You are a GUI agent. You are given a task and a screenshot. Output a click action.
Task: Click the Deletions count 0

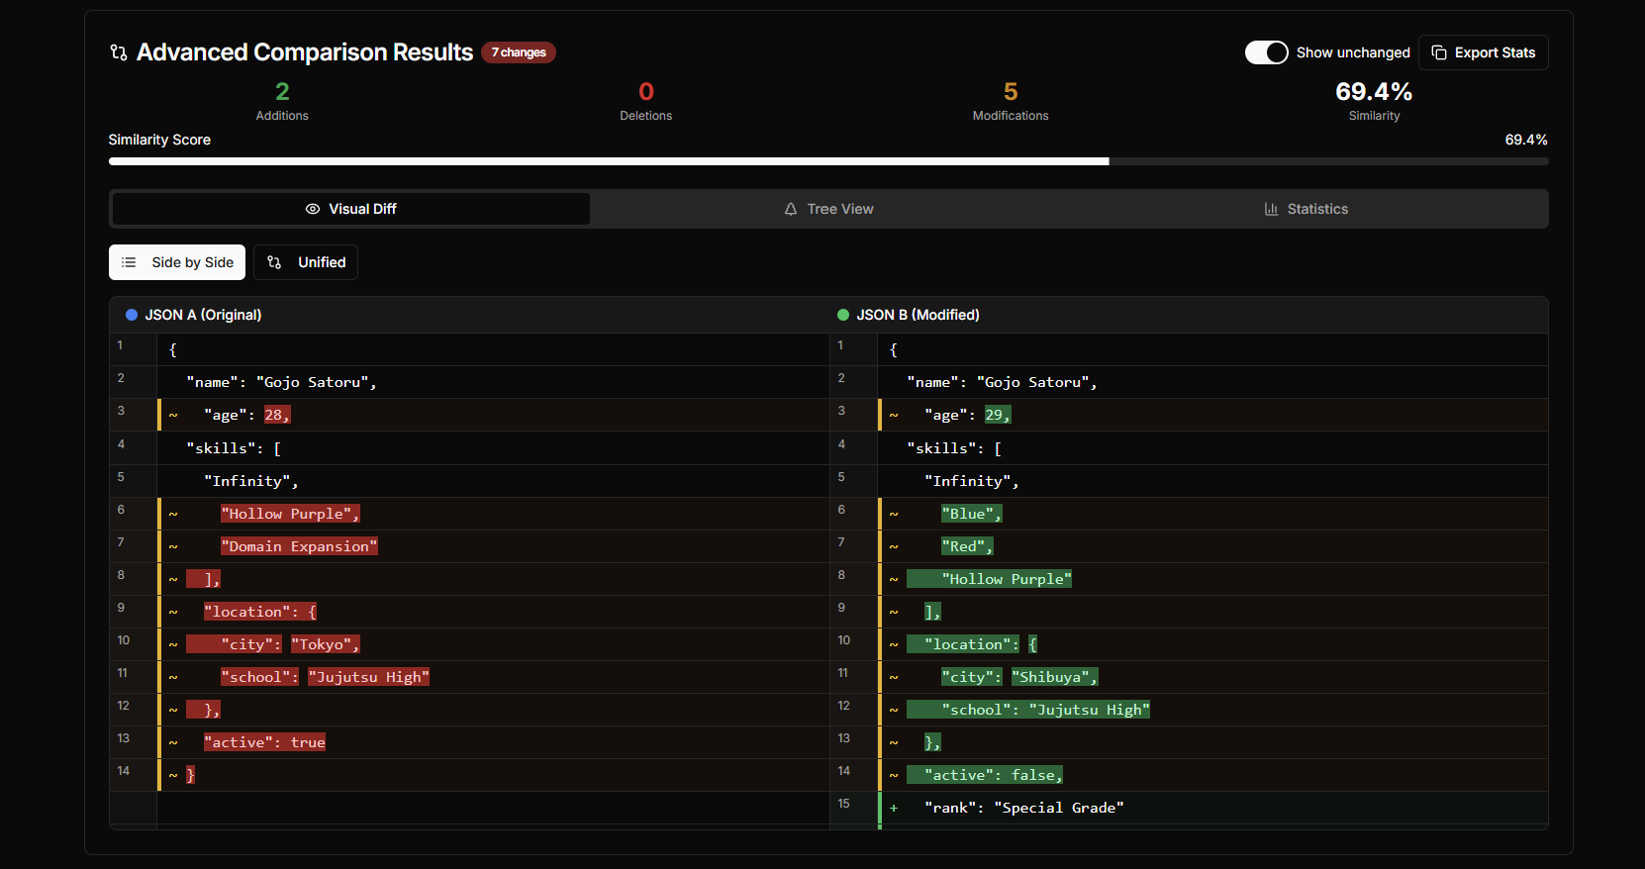pos(646,92)
